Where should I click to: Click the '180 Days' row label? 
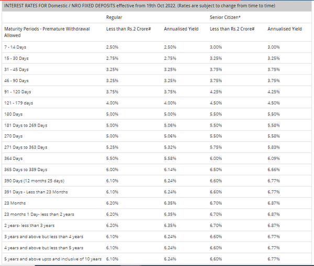click(x=13, y=114)
